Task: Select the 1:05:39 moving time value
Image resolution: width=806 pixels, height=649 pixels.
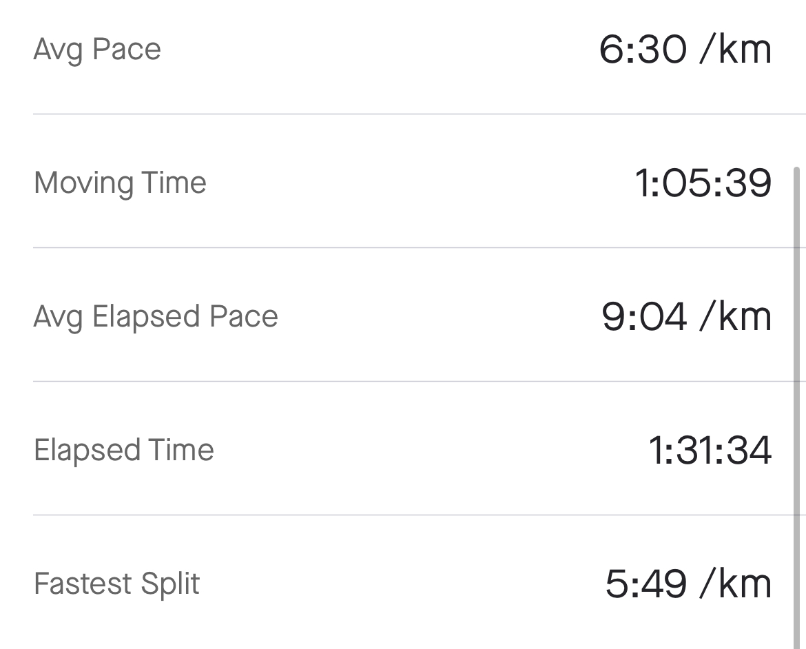Action: 703,183
